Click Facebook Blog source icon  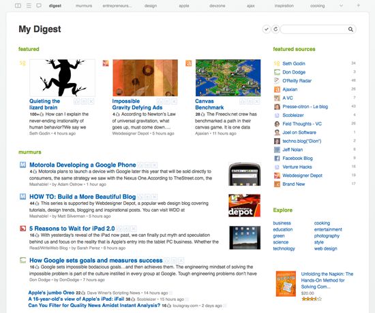(x=277, y=159)
